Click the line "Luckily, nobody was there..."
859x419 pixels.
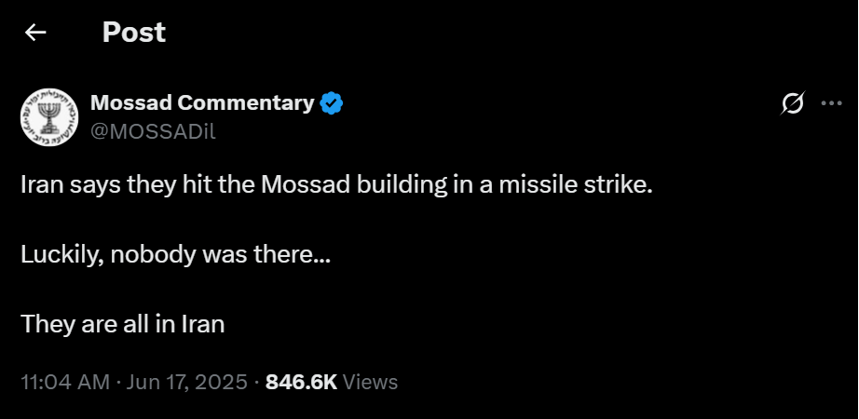click(175, 255)
